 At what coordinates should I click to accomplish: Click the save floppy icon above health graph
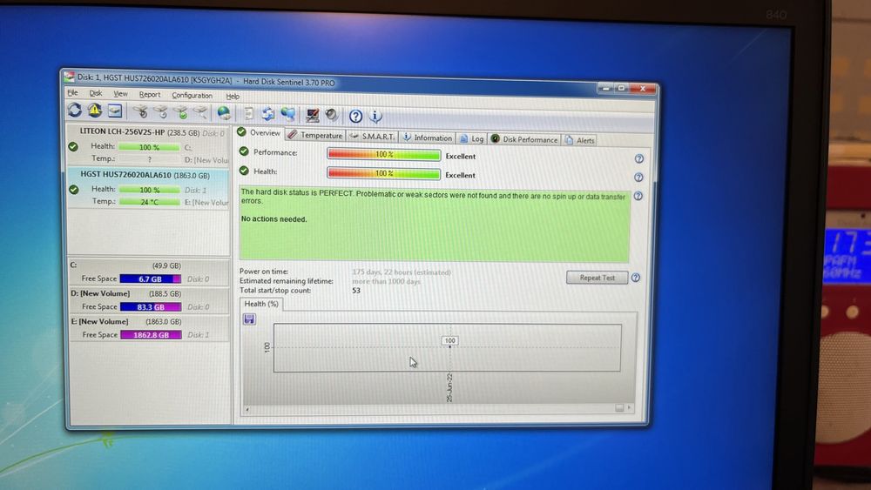249,319
